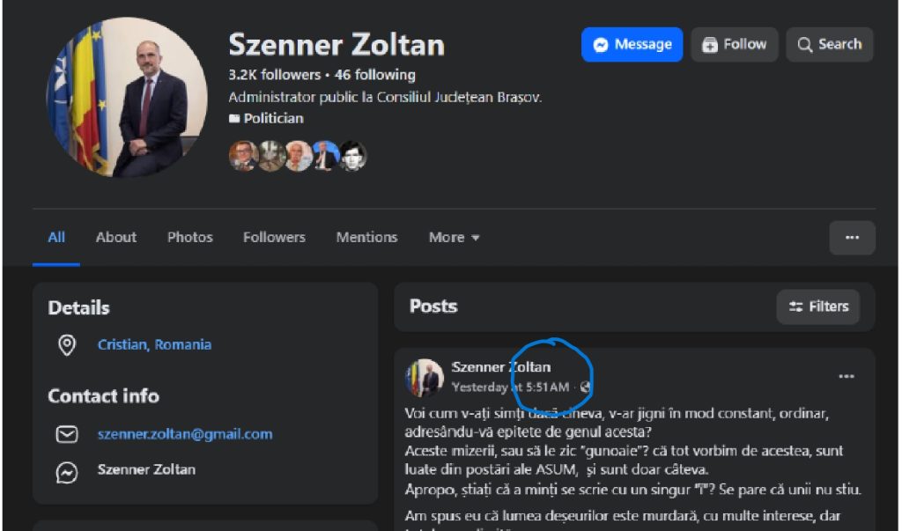Image resolution: width=902 pixels, height=531 pixels.
Task: Click the Search button magnifier
Action: (805, 45)
